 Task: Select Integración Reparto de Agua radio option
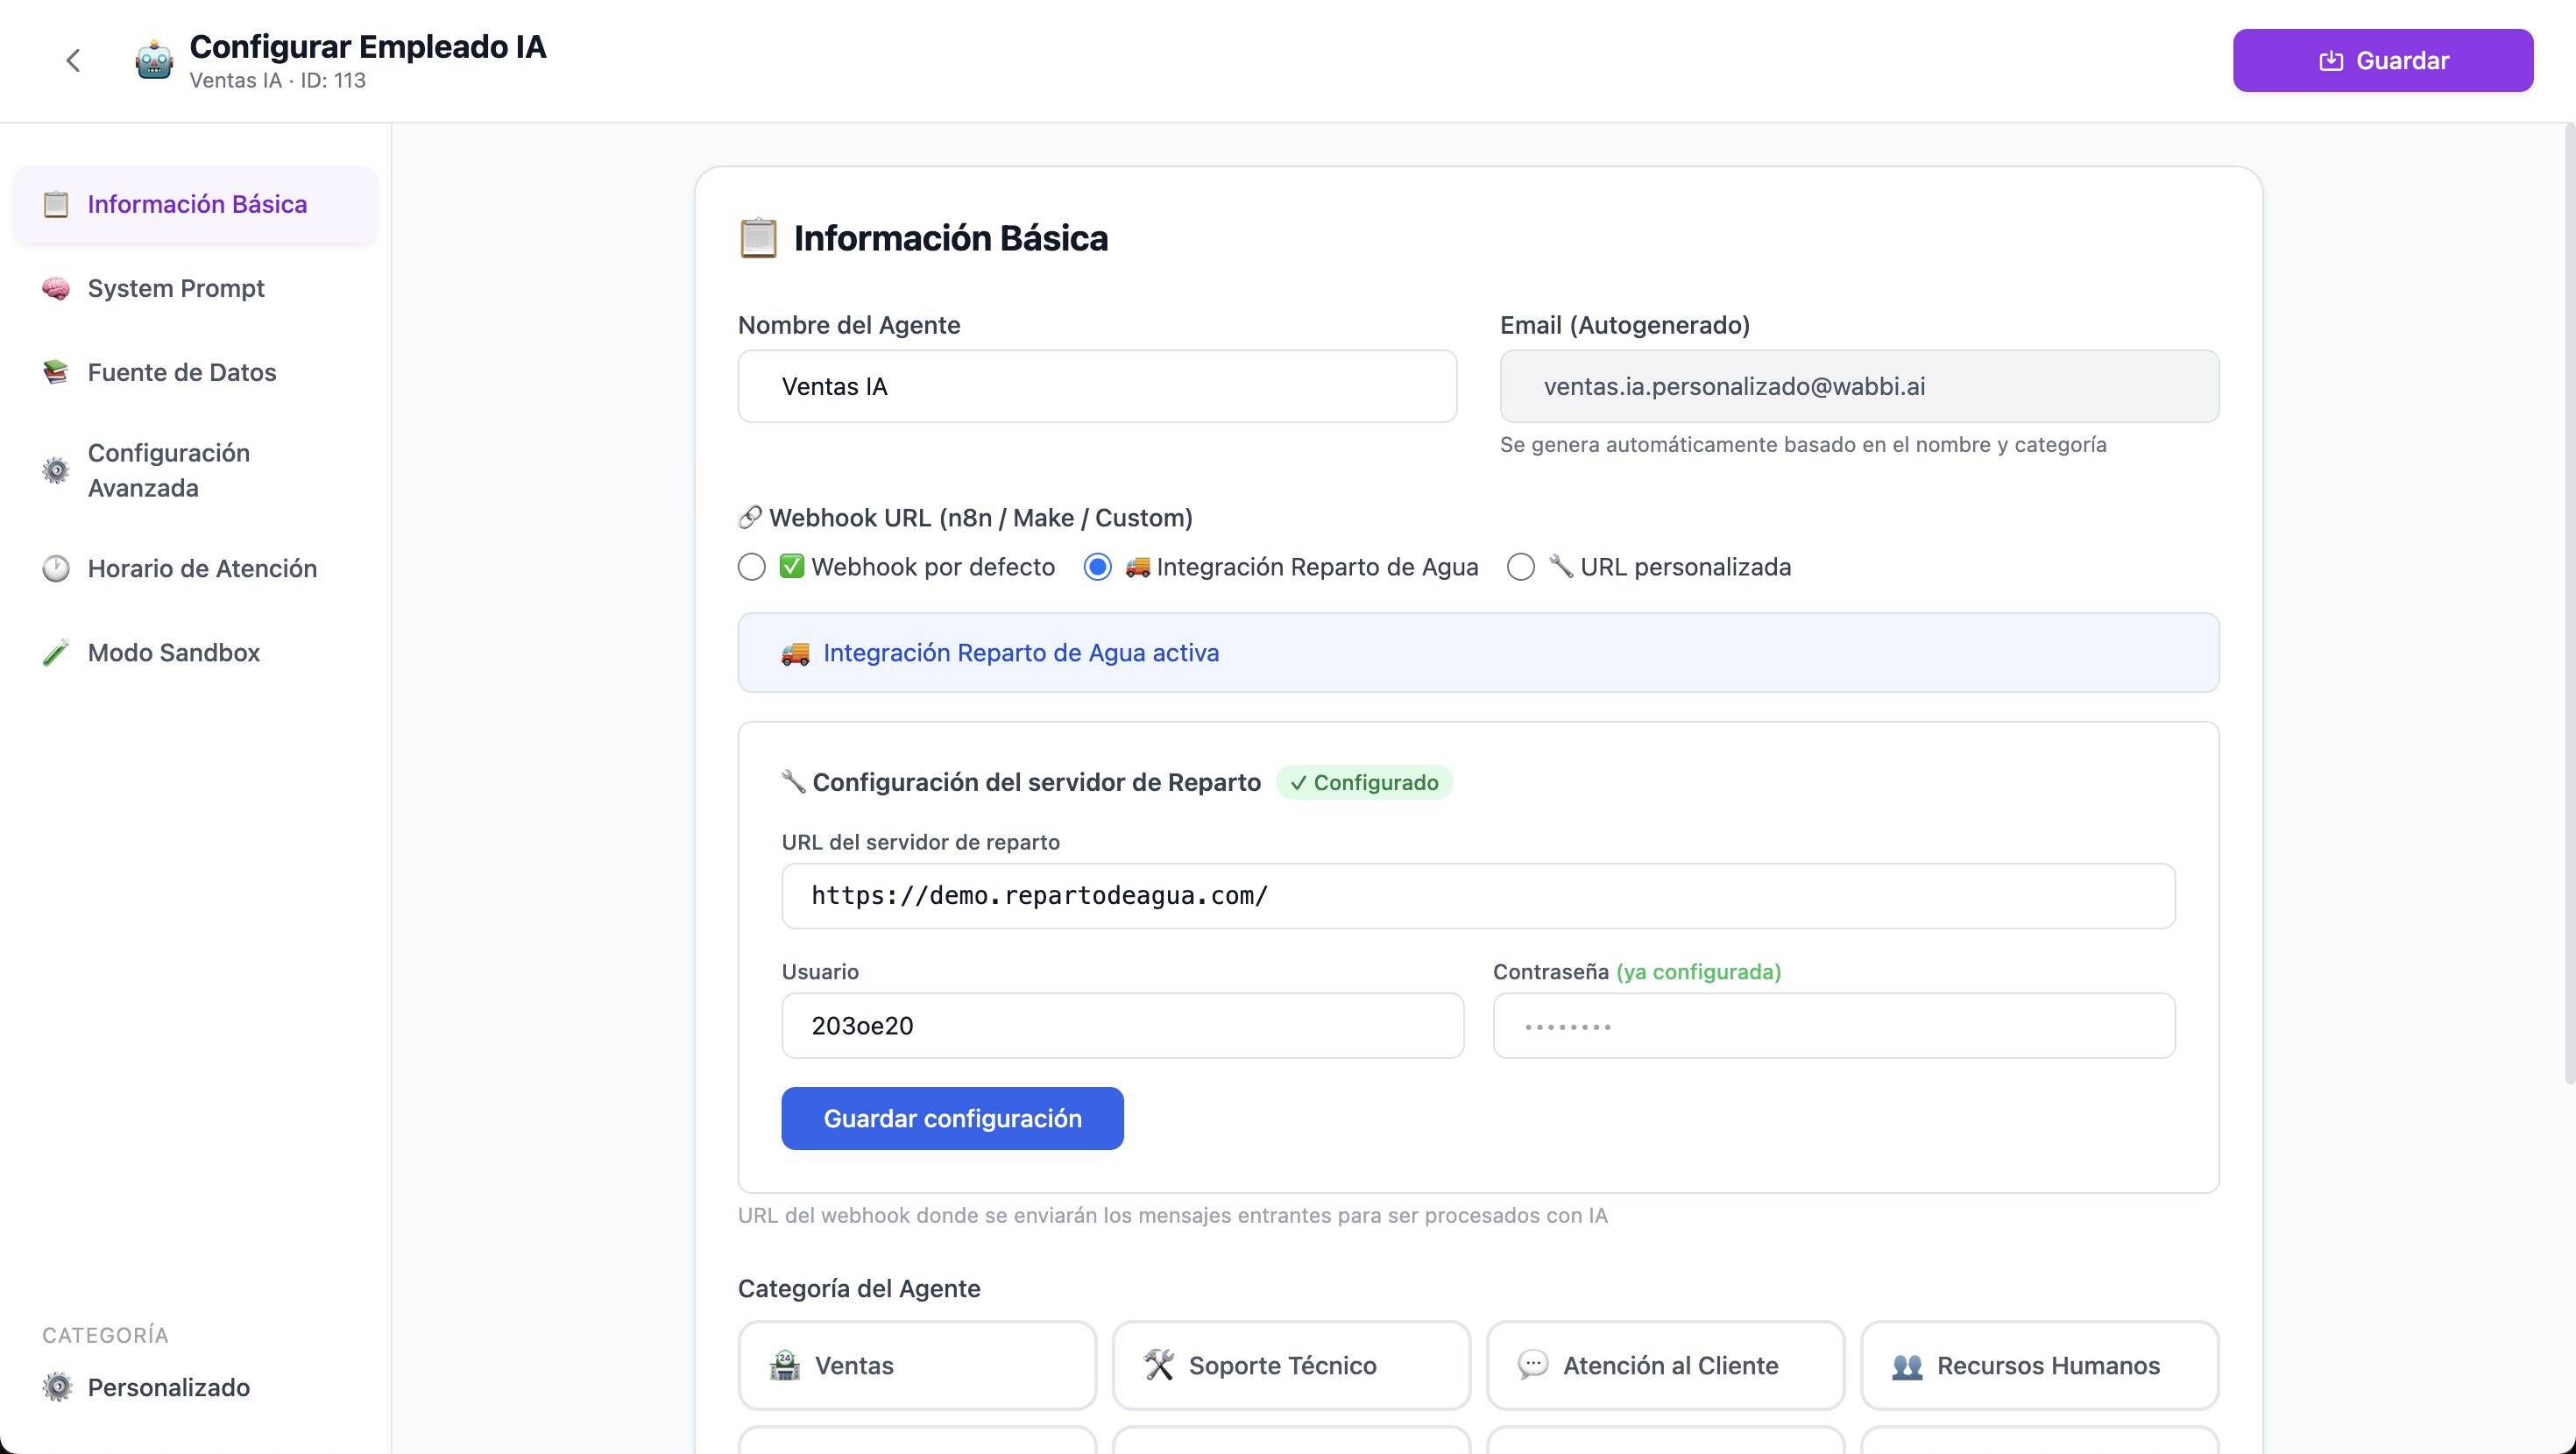(x=1098, y=567)
